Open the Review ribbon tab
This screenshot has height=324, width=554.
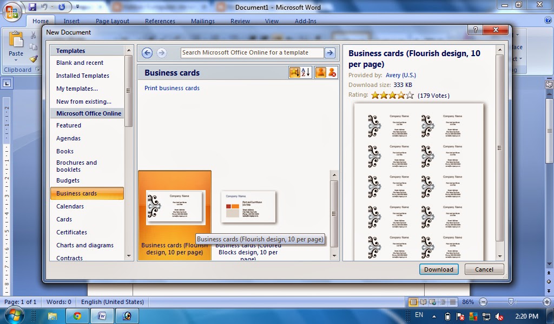[240, 21]
